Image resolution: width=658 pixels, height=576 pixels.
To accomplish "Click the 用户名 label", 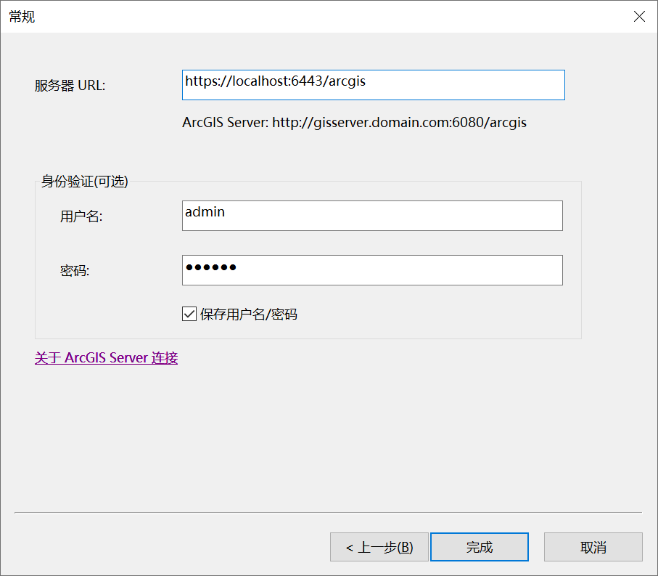I will 81,216.
